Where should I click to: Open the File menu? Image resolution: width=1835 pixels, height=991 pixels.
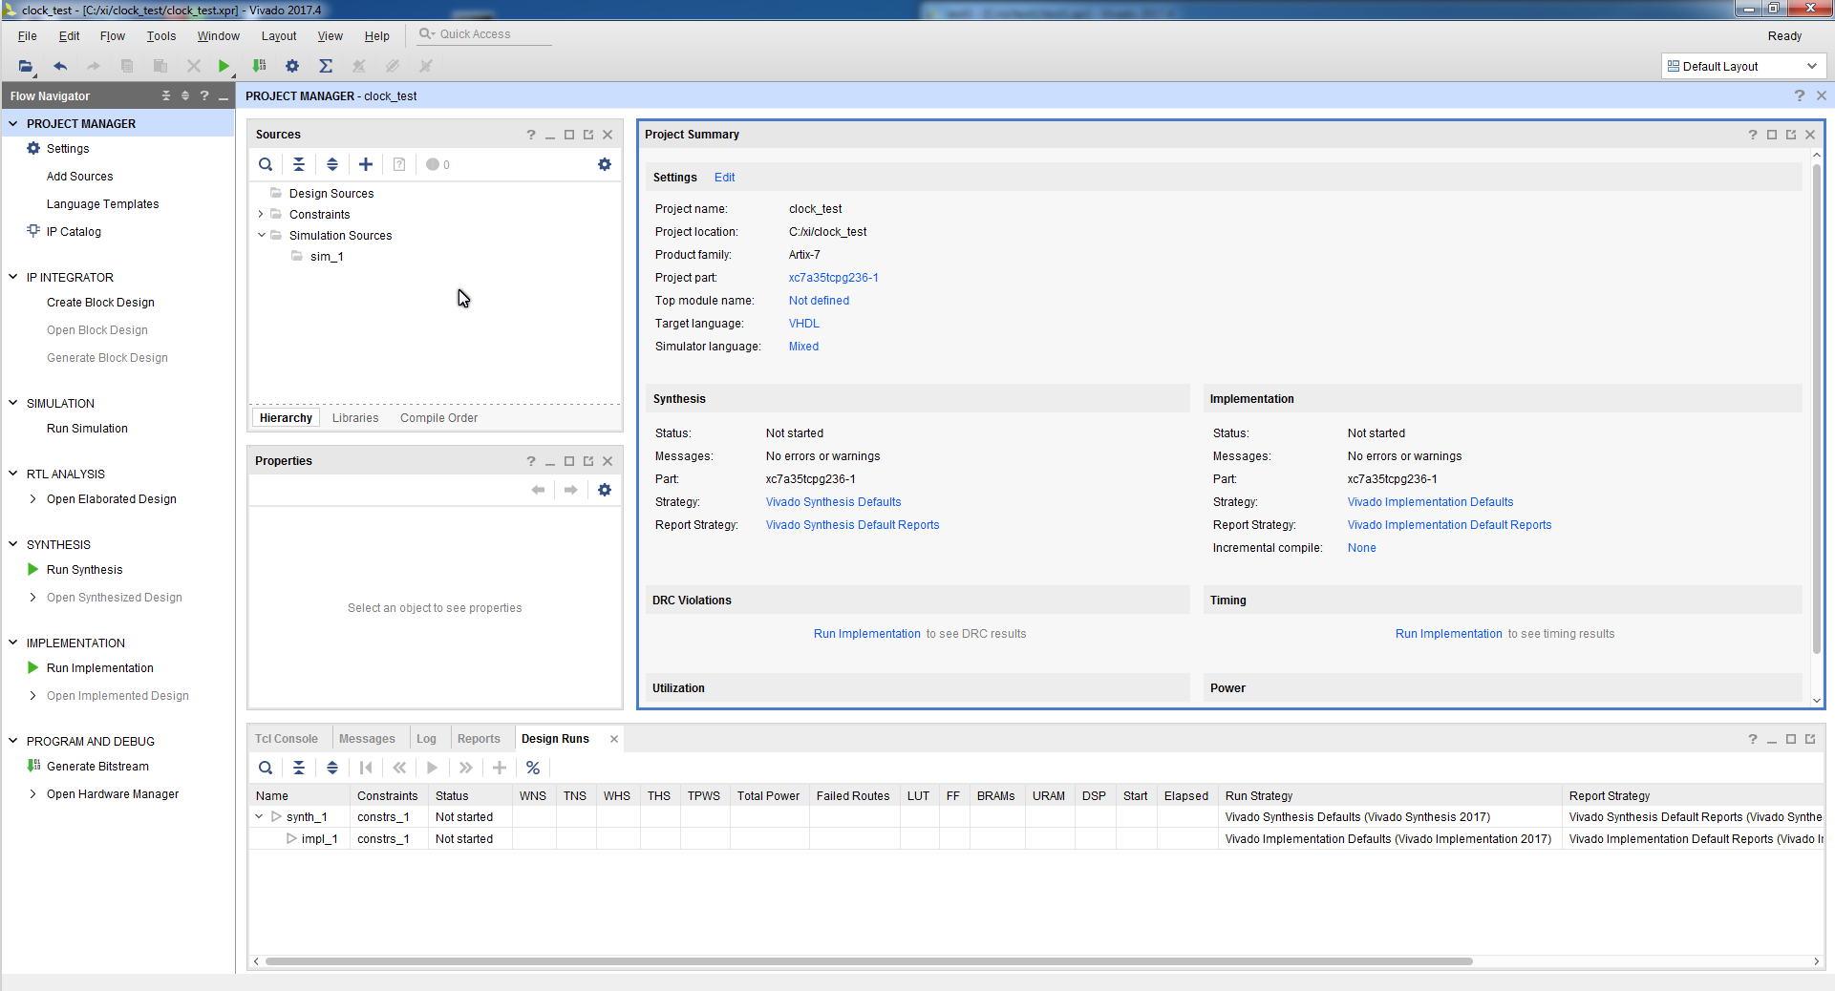tap(28, 36)
